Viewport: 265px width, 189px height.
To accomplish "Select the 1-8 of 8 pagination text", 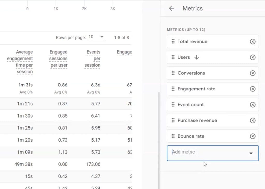I will click(122, 38).
